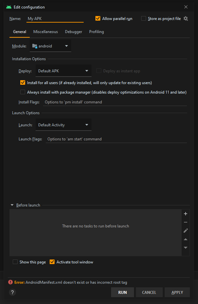Screen dimensions: 198x304
Task: Move task down with the down arrow icon
Action: (x=185, y=248)
